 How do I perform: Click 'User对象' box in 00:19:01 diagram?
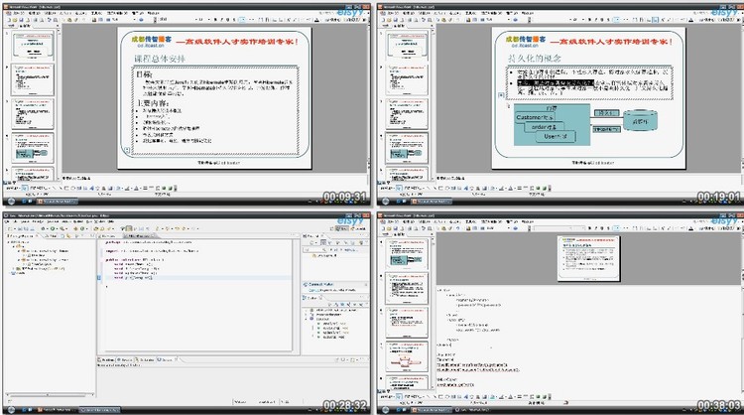(556, 137)
